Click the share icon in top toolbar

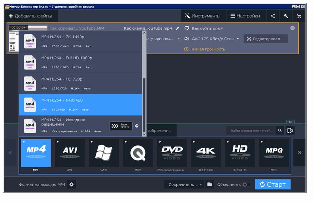(x=273, y=16)
